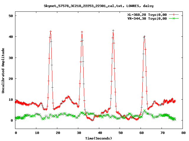
Task: Click the third red peak near 47 seconds
Action: [113, 31]
